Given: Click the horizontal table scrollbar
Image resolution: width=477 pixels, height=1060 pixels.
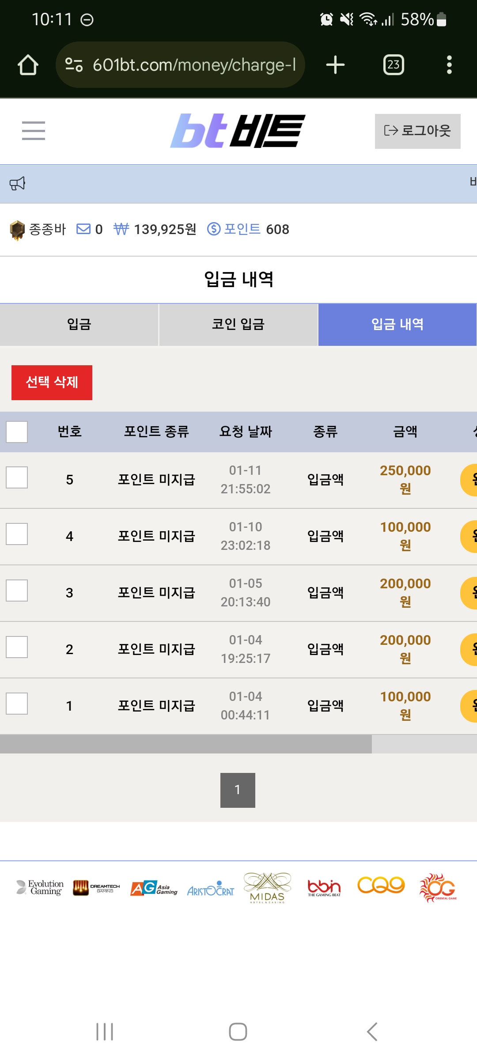Looking at the screenshot, I should [186, 744].
